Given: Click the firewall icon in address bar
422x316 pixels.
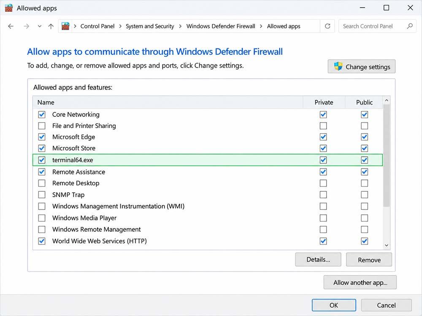Looking at the screenshot, I should (65, 26).
